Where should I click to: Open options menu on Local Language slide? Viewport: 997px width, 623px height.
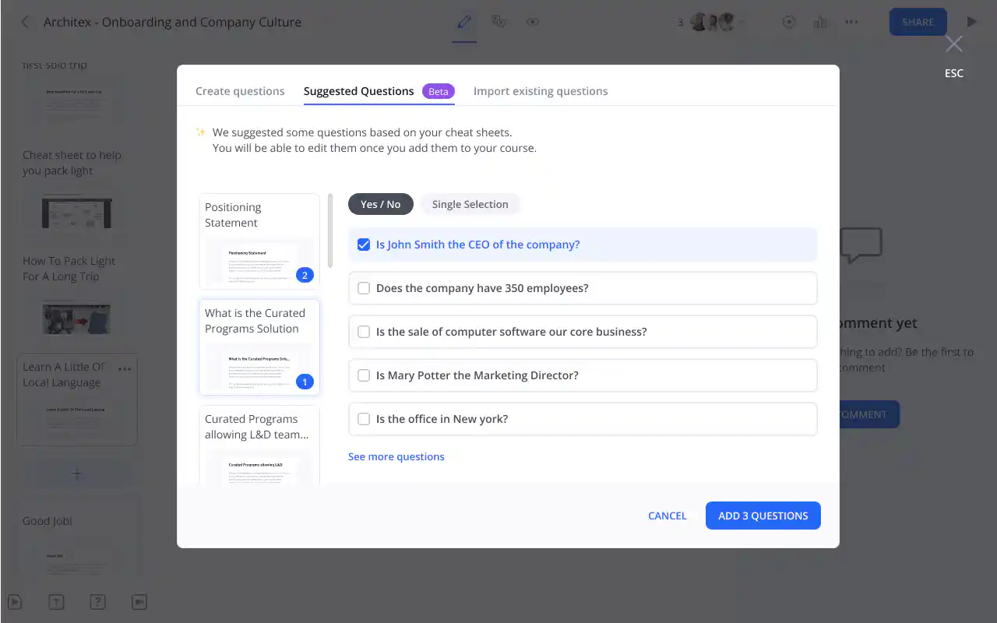pos(125,369)
